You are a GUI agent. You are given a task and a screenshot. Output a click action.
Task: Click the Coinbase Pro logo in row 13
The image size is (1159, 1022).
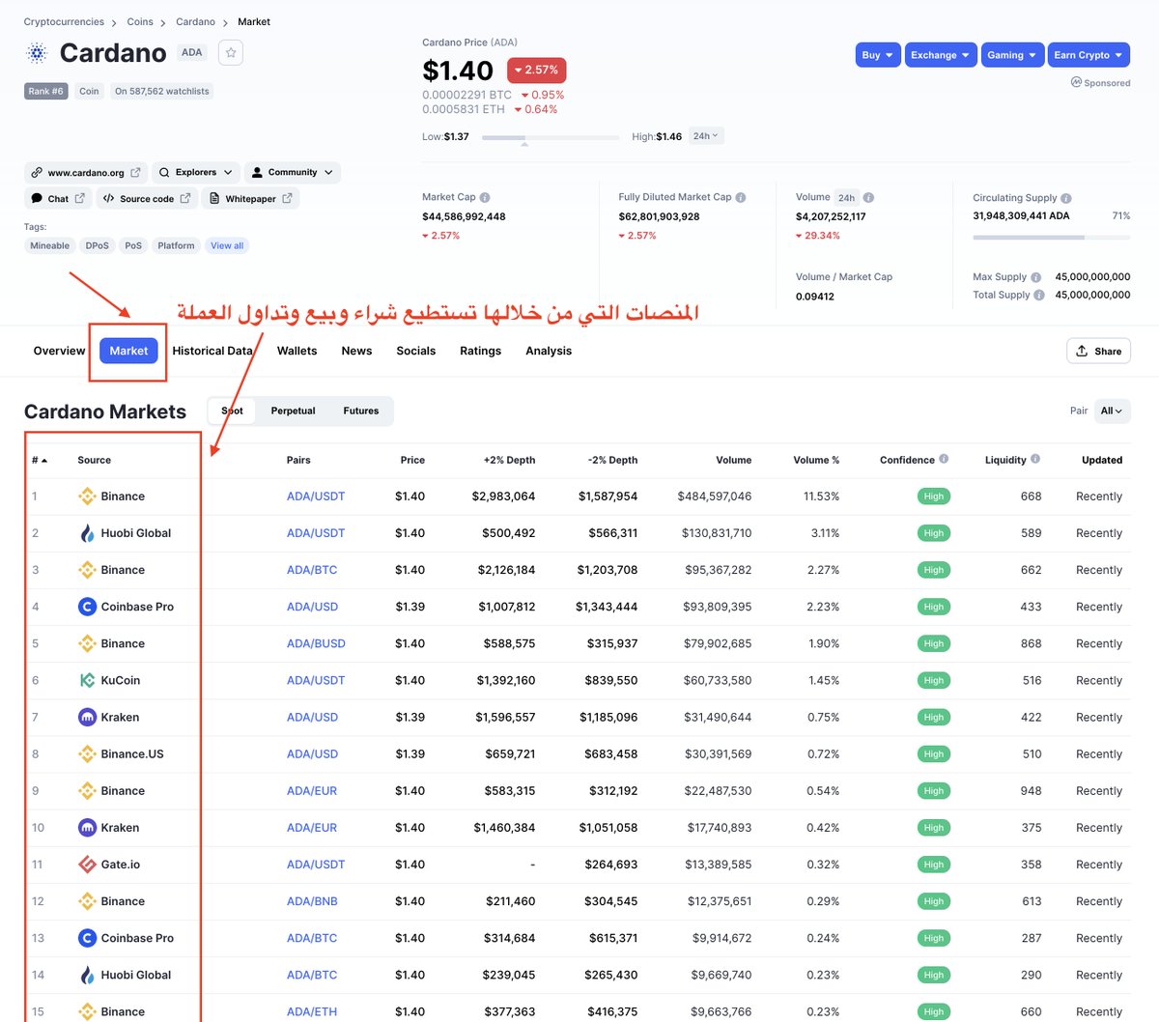87,938
